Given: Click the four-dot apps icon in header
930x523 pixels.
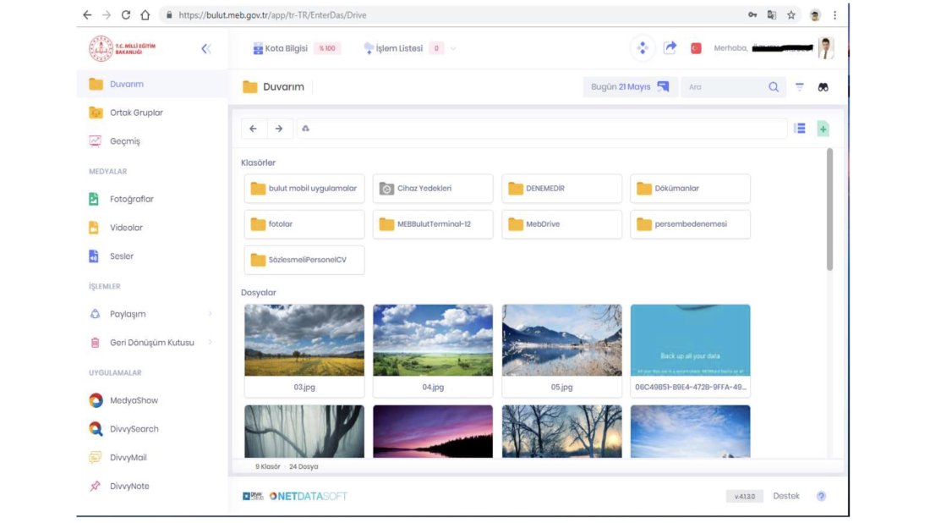Looking at the screenshot, I should tap(643, 48).
